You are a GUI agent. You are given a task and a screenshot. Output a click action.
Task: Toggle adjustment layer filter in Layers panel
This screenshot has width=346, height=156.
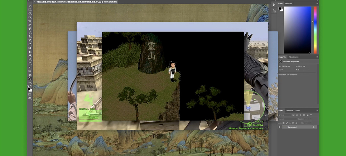tap(297, 115)
